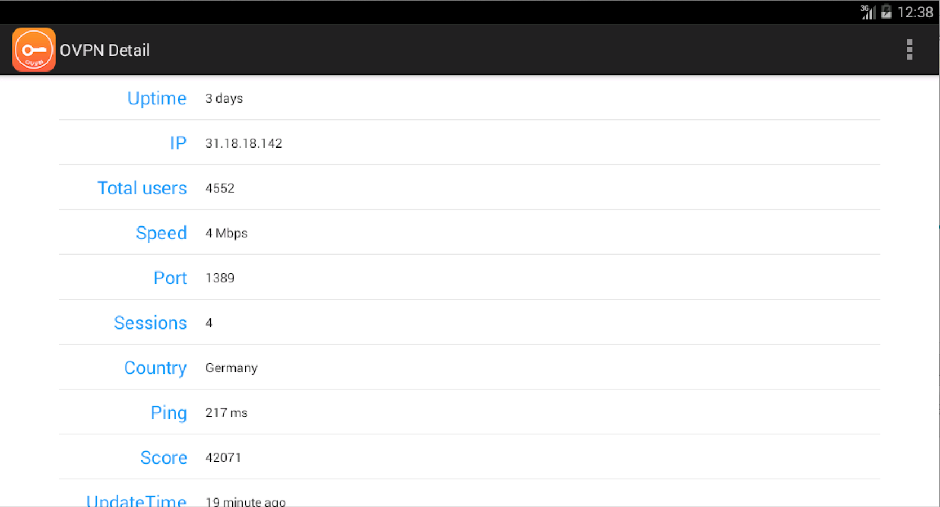Select the Speed label
The height and width of the screenshot is (507, 940).
point(161,233)
